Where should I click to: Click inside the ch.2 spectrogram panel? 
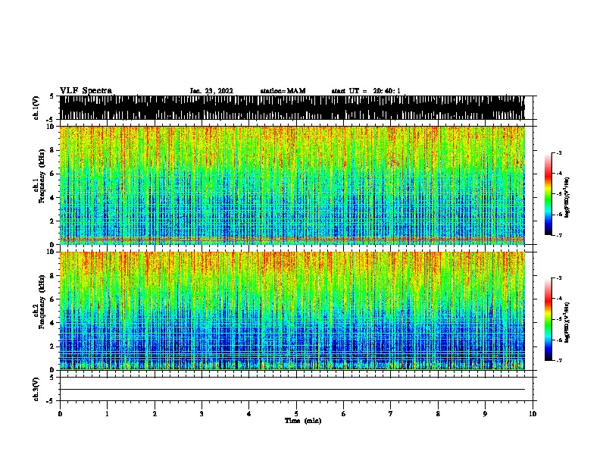[x=292, y=311]
